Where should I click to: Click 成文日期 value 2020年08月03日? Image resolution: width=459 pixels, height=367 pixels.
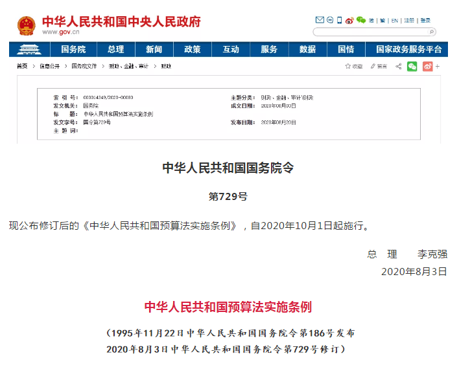[x=278, y=106]
